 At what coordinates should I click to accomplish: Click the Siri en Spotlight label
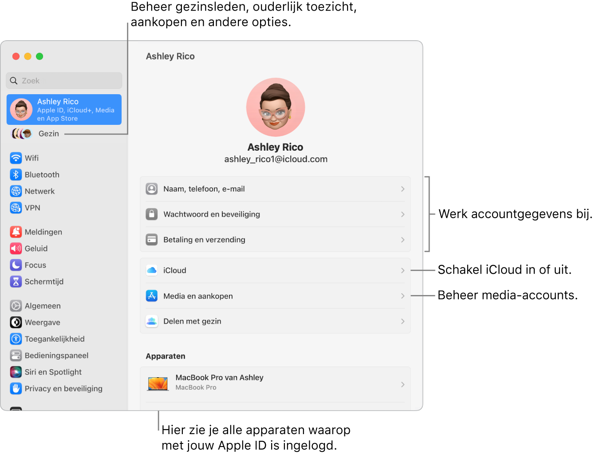[53, 372]
